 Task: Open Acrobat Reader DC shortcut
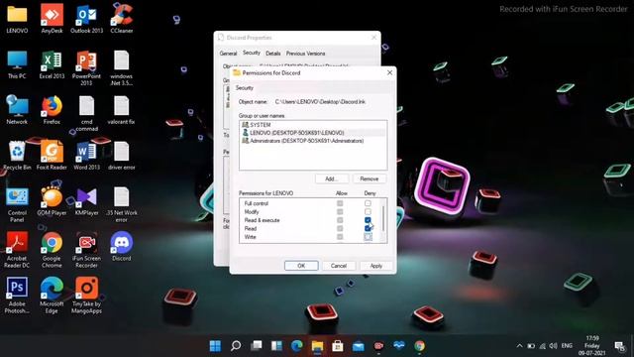[17, 250]
